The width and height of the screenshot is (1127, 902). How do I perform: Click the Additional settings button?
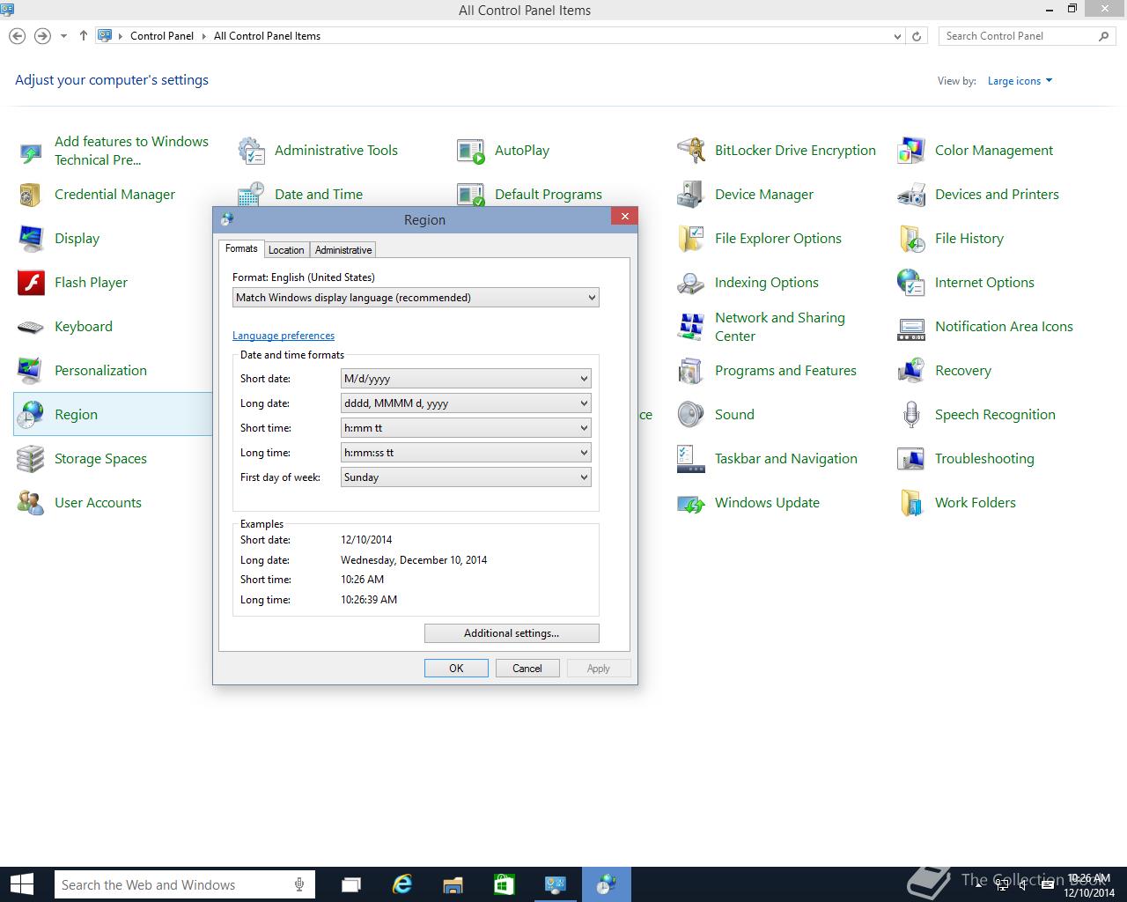point(512,633)
